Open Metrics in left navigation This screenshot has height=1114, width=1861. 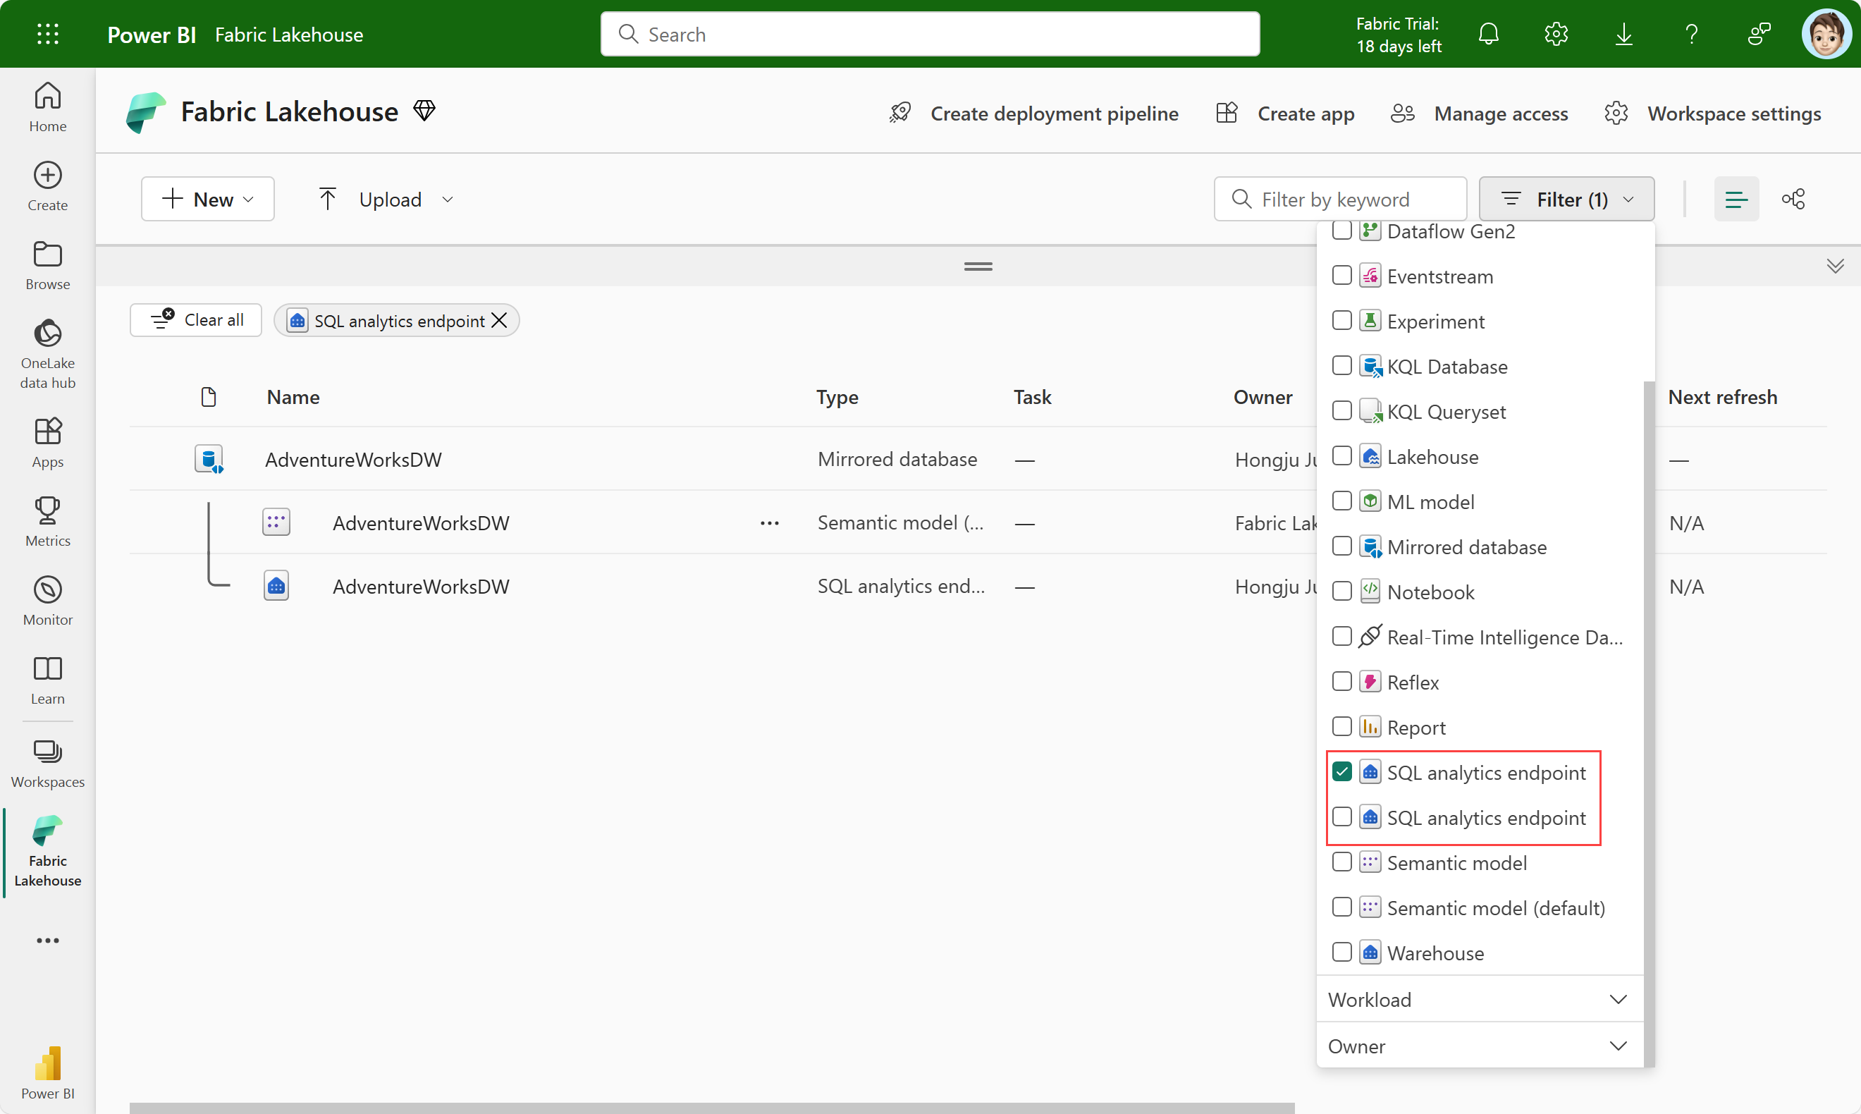tap(47, 522)
